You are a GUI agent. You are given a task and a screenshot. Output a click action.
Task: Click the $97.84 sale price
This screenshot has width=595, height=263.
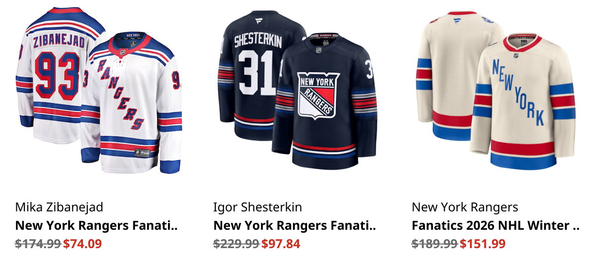(281, 244)
